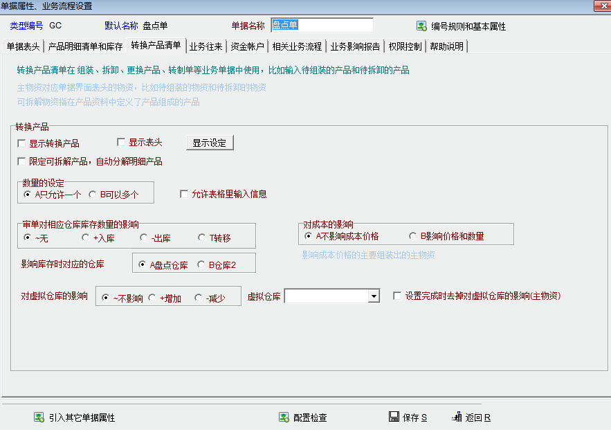The width and height of the screenshot is (611, 430).
Task: Open the 权限控制 tab
Action: (405, 47)
